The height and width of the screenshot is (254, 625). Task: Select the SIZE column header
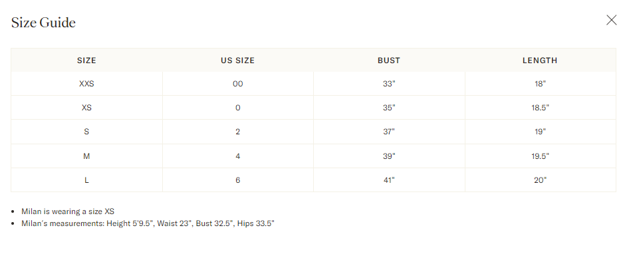[86, 61]
